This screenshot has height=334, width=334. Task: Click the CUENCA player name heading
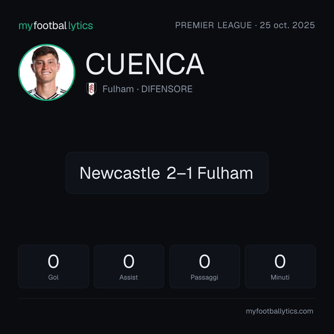(x=145, y=64)
